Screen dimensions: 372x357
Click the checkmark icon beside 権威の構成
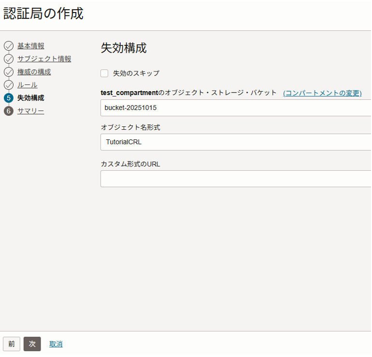pyautogui.click(x=8, y=72)
